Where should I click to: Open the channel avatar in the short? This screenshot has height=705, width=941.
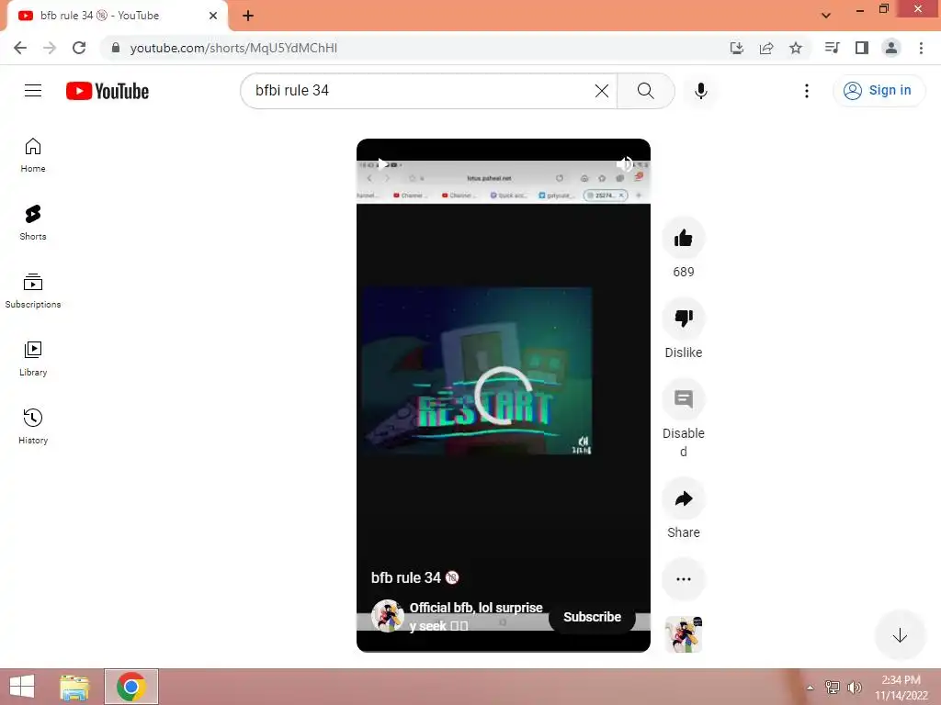pos(387,616)
